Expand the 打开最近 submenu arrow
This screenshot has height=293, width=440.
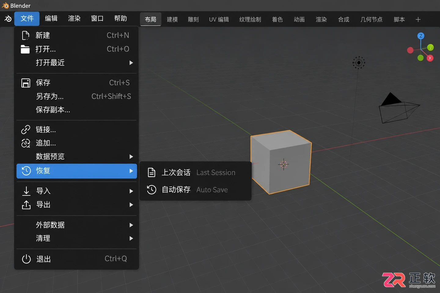click(x=131, y=63)
